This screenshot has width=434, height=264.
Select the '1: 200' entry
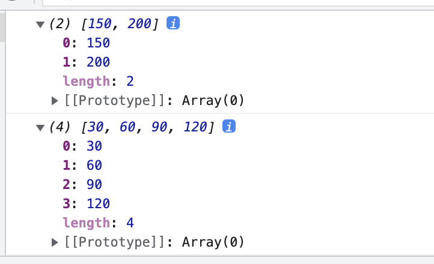(x=86, y=62)
